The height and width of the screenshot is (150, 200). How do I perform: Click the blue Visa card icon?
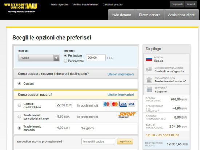(x=123, y=104)
